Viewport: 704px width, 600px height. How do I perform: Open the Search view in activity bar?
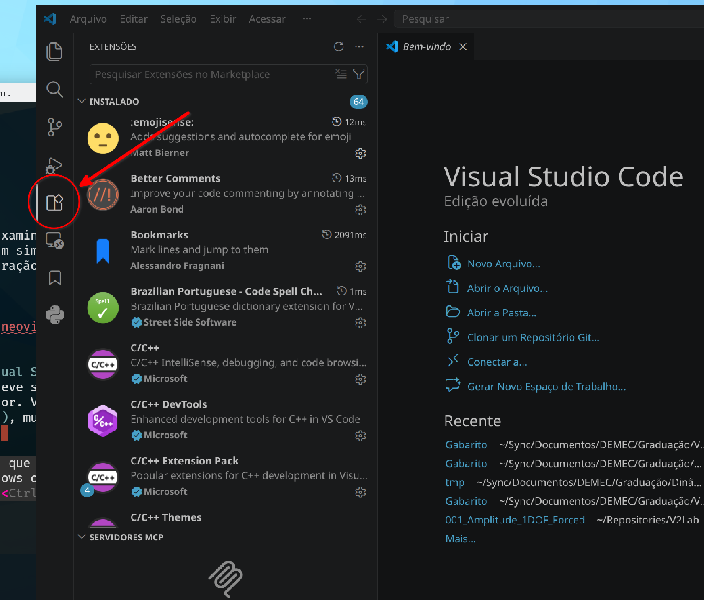click(x=54, y=89)
